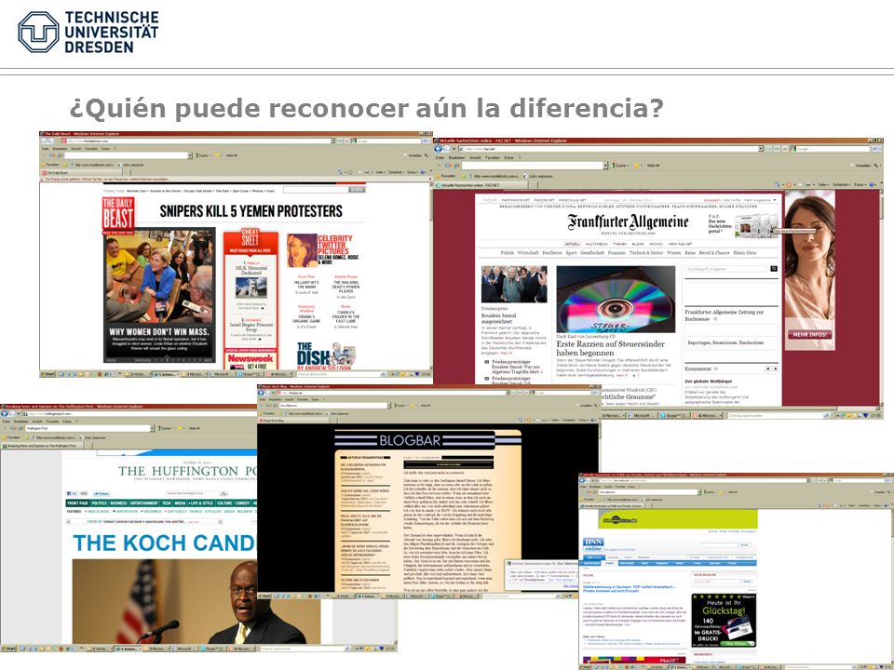Click Back button in Huffington Post window
The width and height of the screenshot is (894, 670).
coord(4,413)
